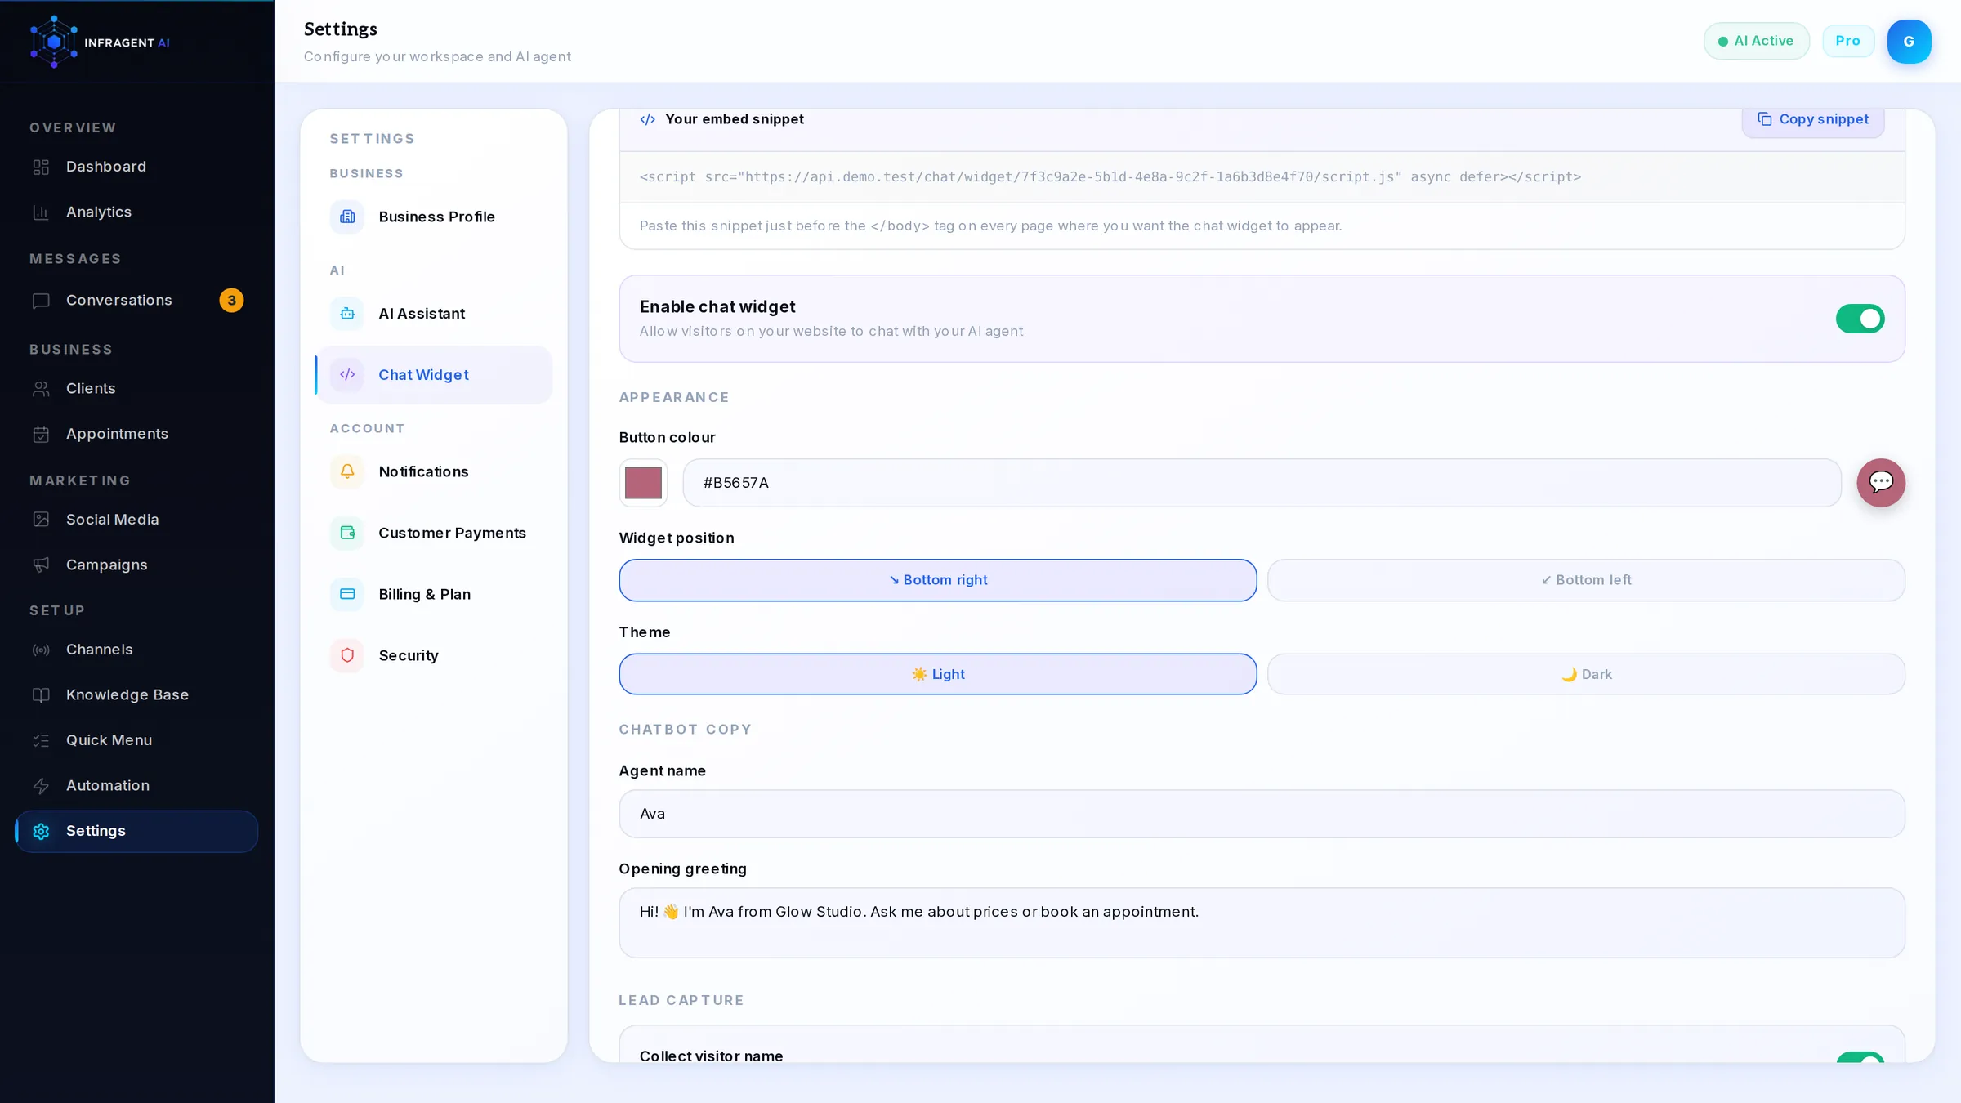Click the Clients sidebar label
Screen dimensions: 1961x1103
(x=91, y=389)
